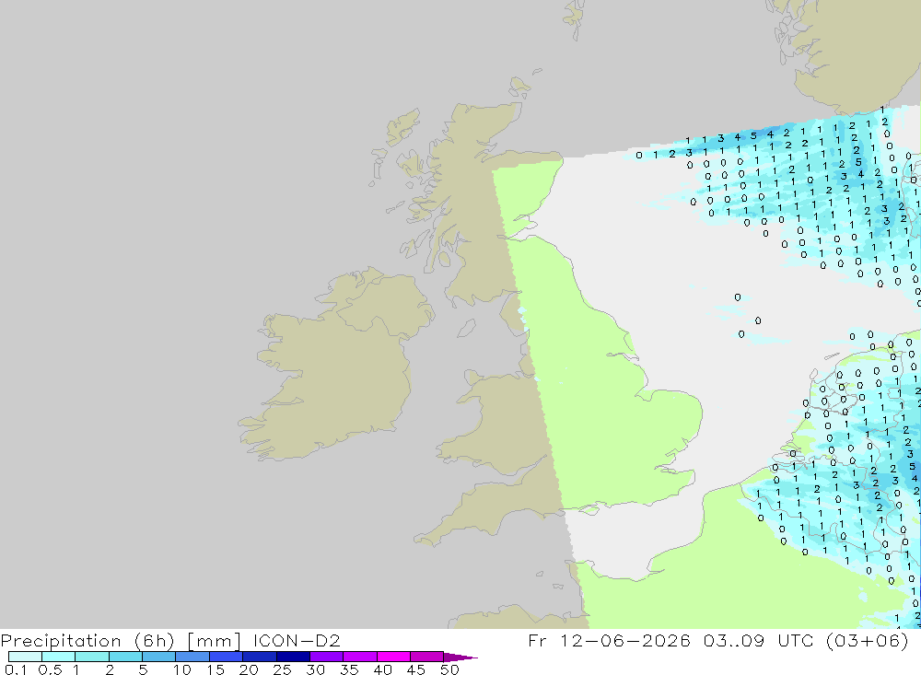This screenshot has height=675, width=921.
Task: Click the '03..09 UTC' time range
Action: (759, 640)
